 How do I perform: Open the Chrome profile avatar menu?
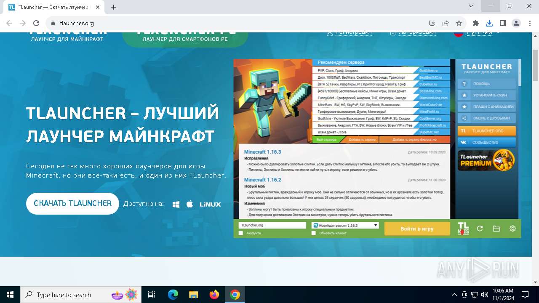tap(516, 24)
